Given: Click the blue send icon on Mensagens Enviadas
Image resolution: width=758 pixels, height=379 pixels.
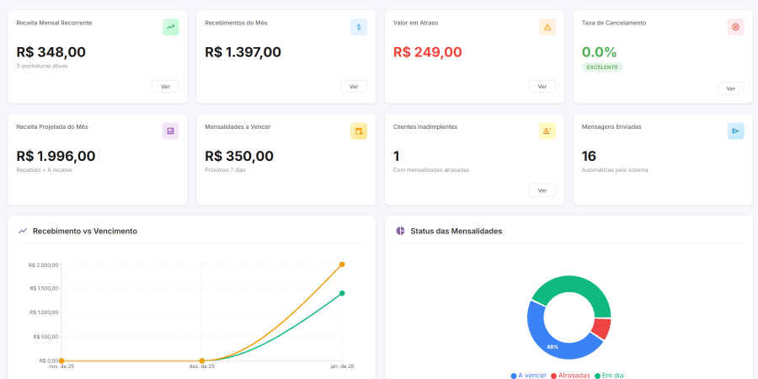Looking at the screenshot, I should (x=735, y=131).
